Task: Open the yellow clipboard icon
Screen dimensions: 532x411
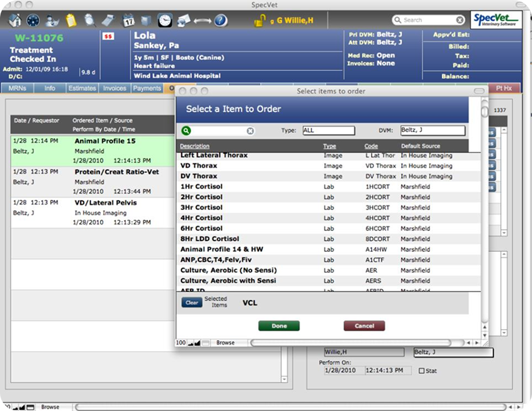Action: pyautogui.click(x=71, y=20)
